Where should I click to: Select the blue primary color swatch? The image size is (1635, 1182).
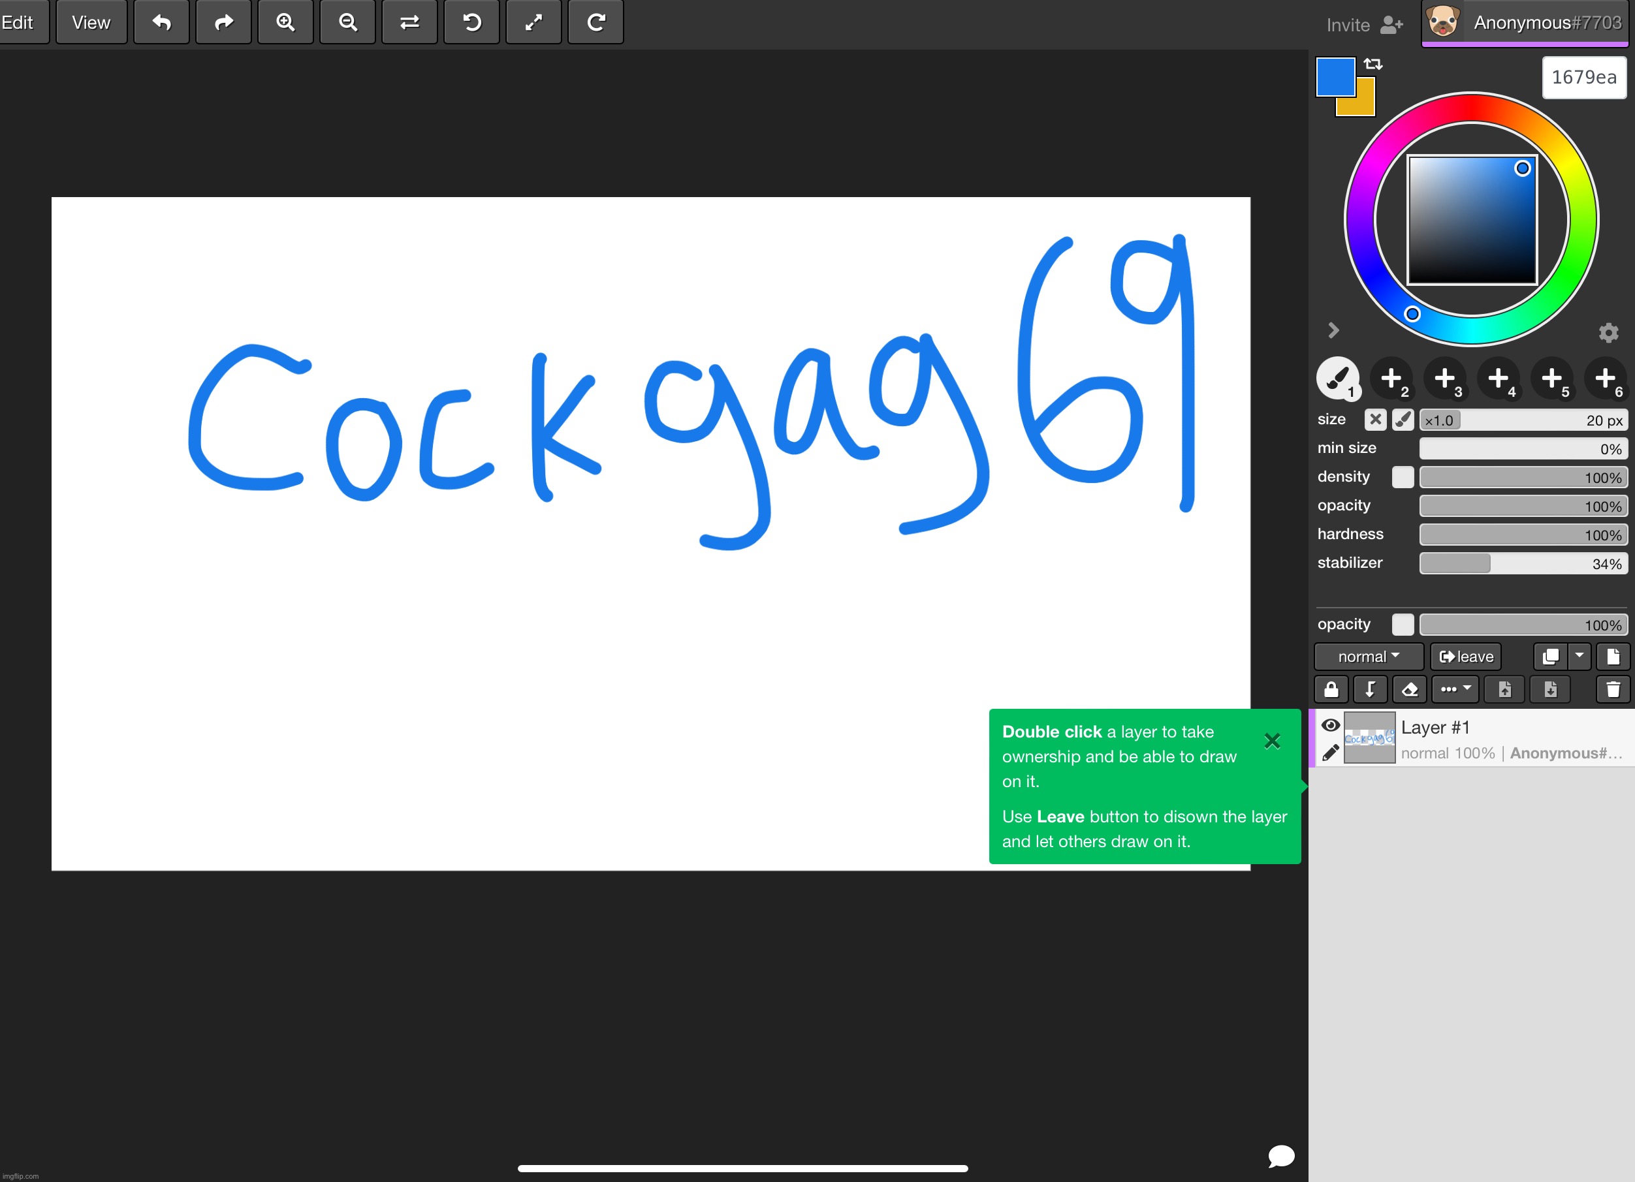coord(1335,76)
